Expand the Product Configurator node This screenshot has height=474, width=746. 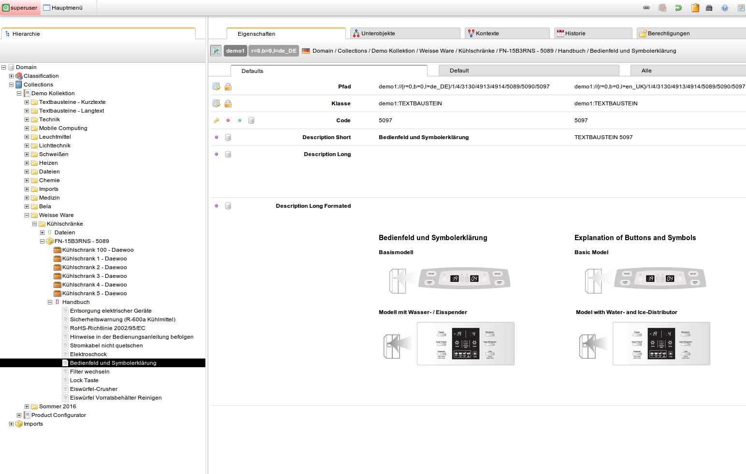19,415
